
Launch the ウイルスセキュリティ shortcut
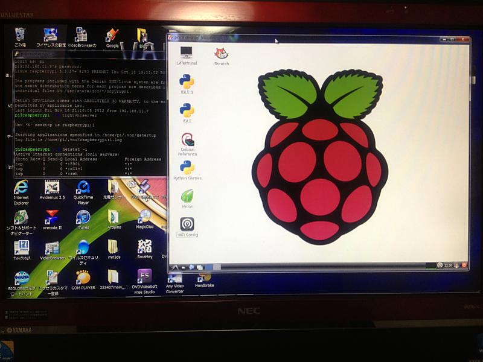(x=83, y=253)
